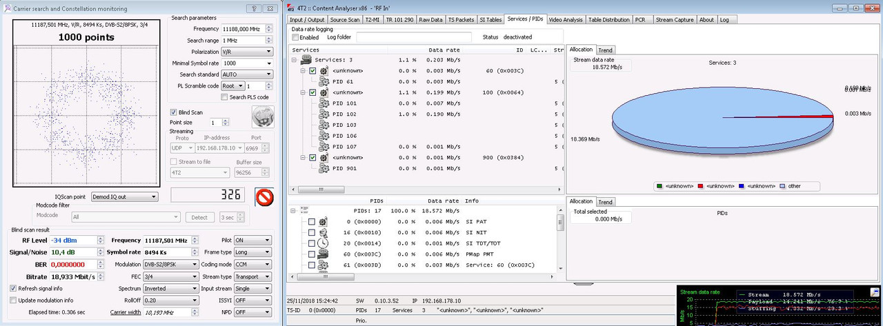The height and width of the screenshot is (326, 883).
Task: Open the TR 101 290 tab
Action: 399,20
